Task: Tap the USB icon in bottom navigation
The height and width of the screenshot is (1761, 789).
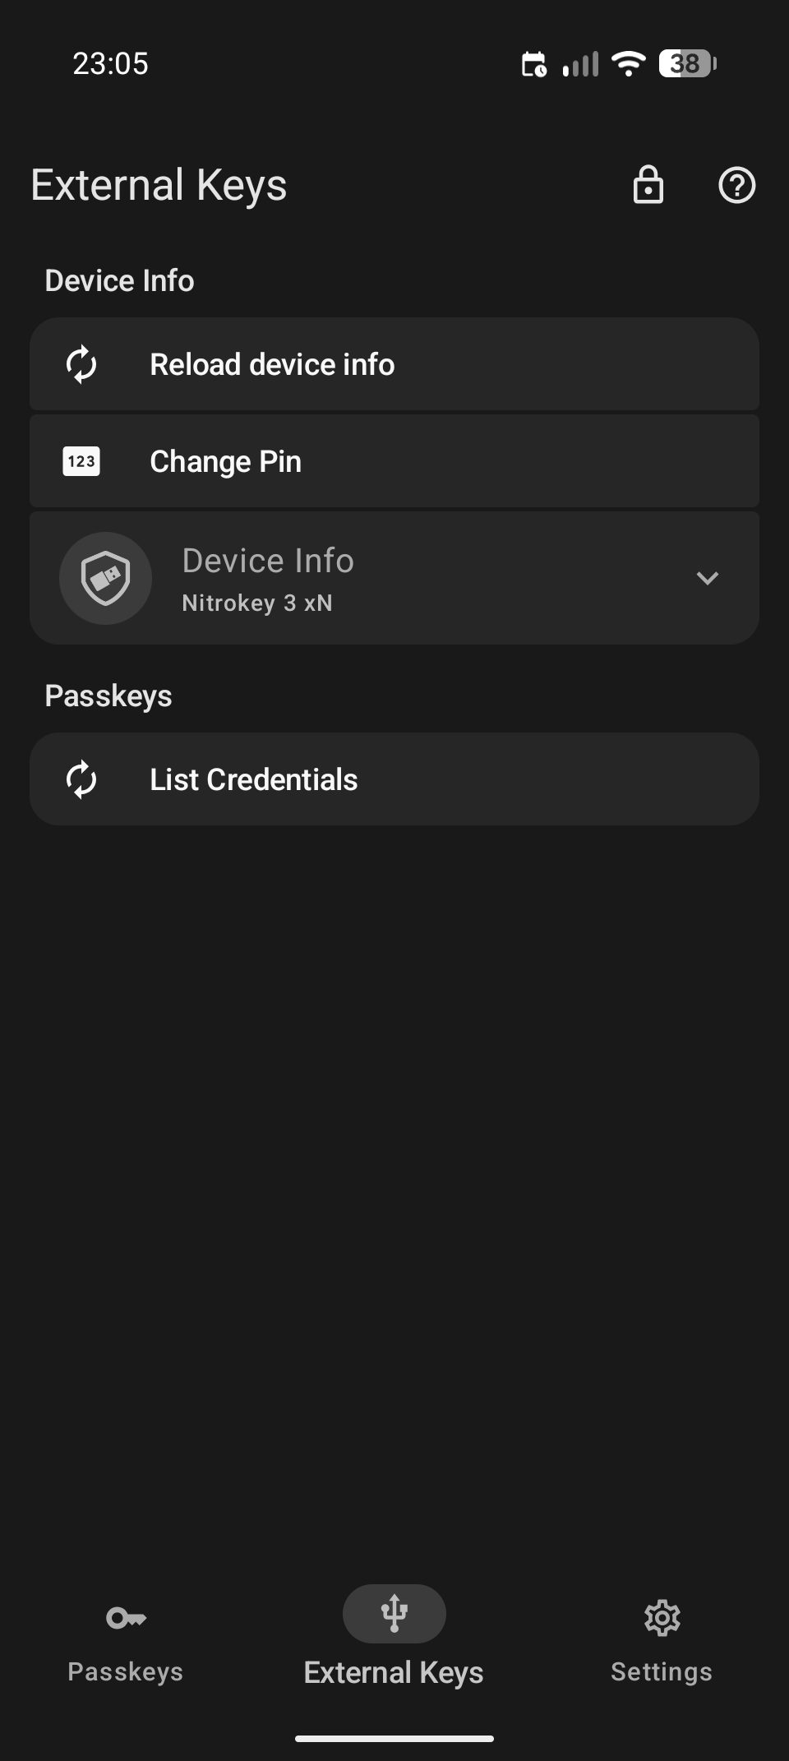Action: pyautogui.click(x=394, y=1613)
